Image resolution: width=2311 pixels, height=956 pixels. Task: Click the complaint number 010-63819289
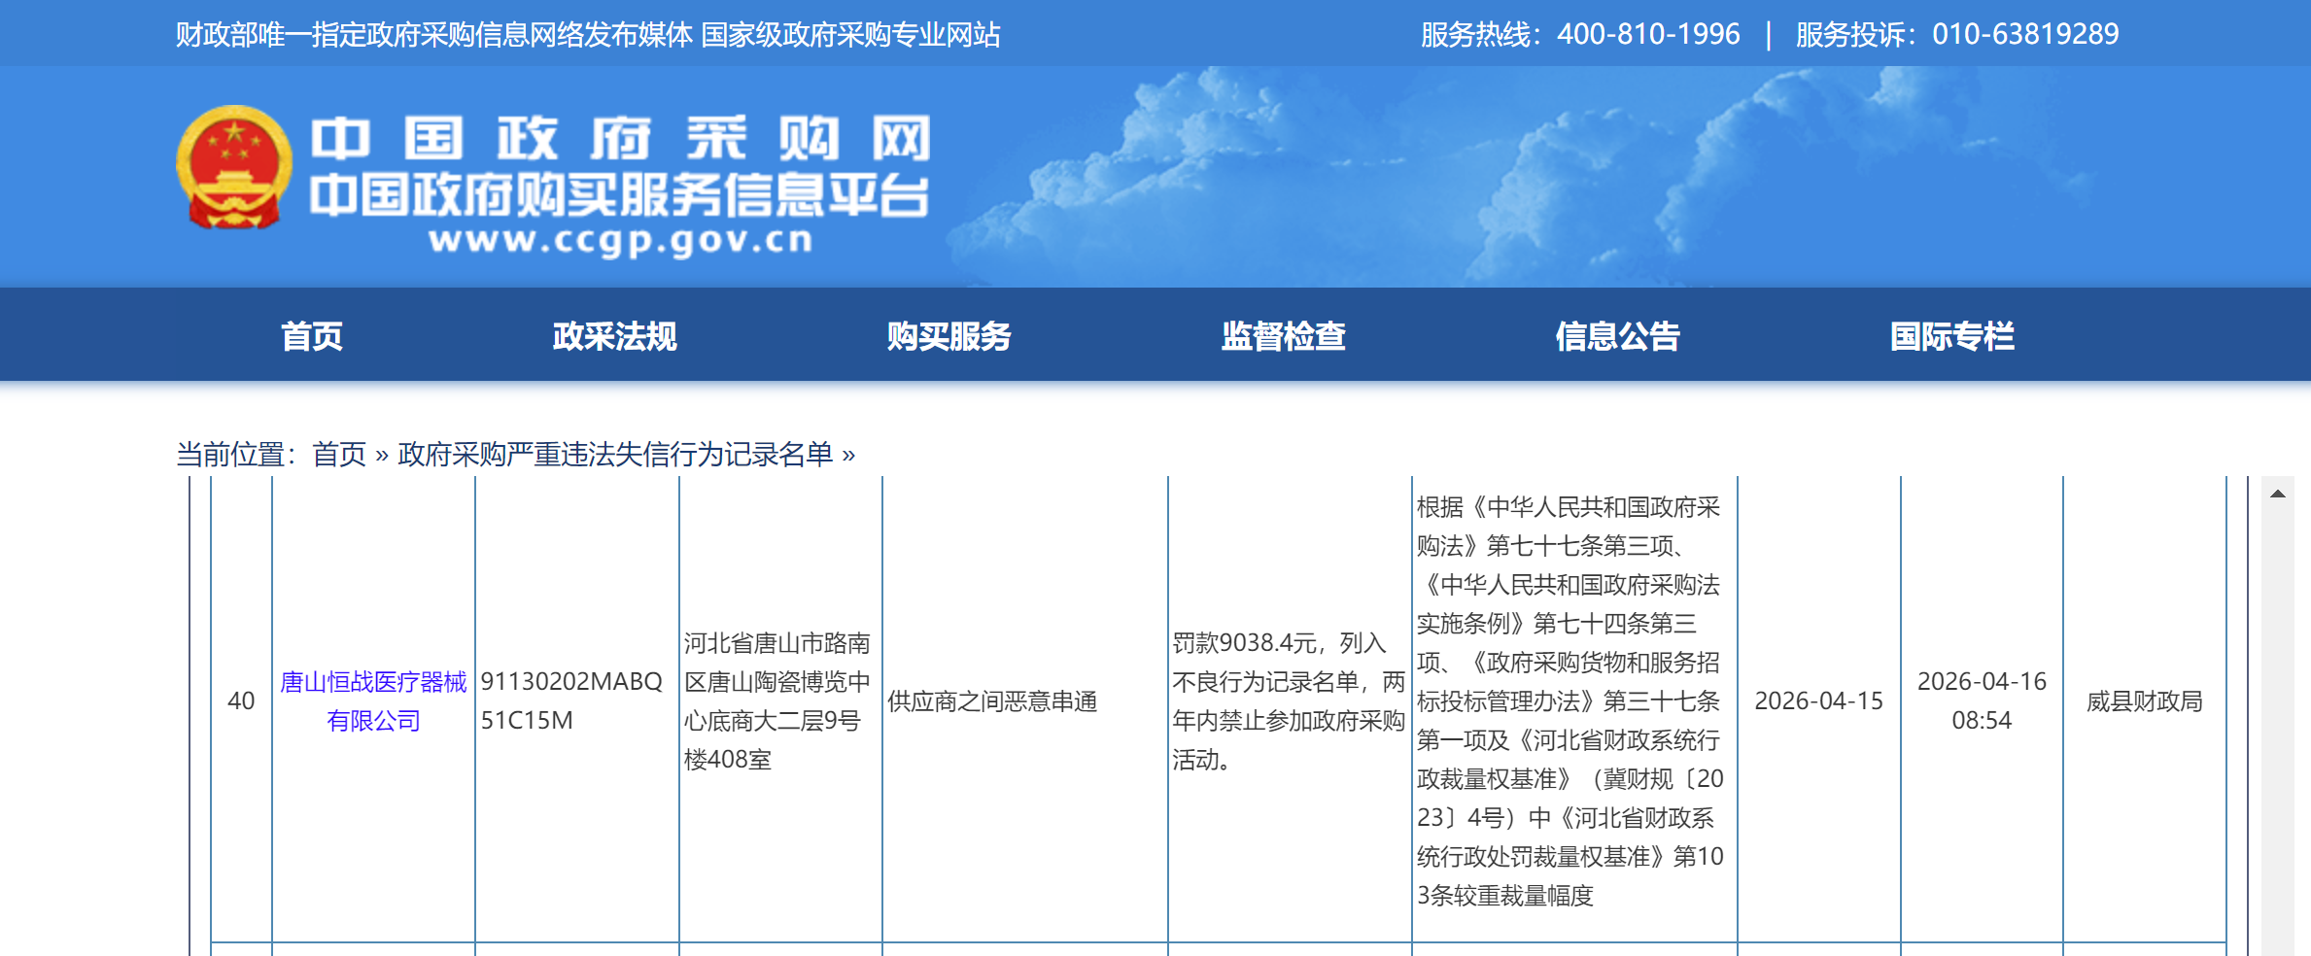[2025, 34]
